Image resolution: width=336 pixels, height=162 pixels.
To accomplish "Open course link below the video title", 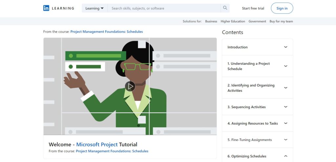I will click(x=112, y=151).
